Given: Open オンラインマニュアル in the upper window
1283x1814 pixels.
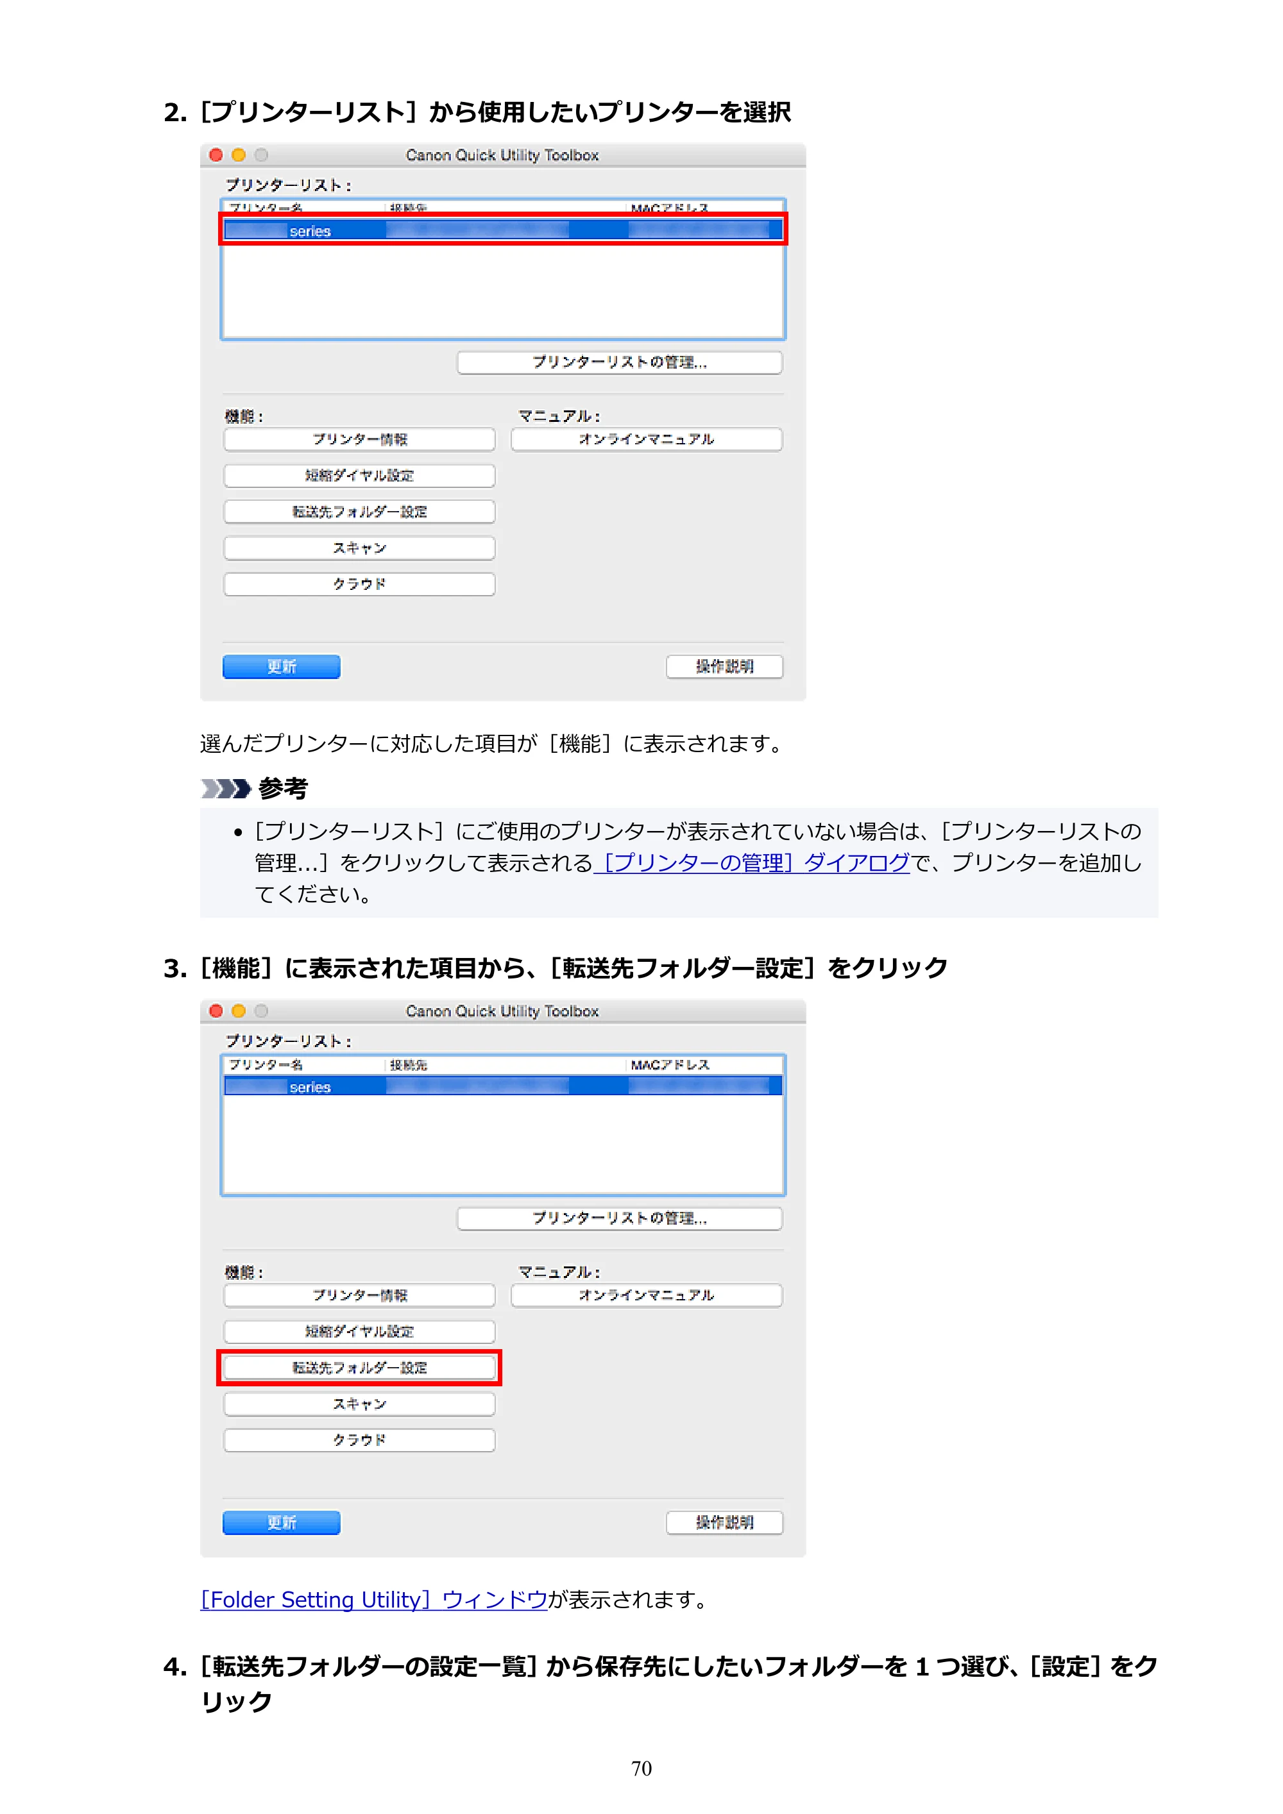Looking at the screenshot, I should 647,439.
